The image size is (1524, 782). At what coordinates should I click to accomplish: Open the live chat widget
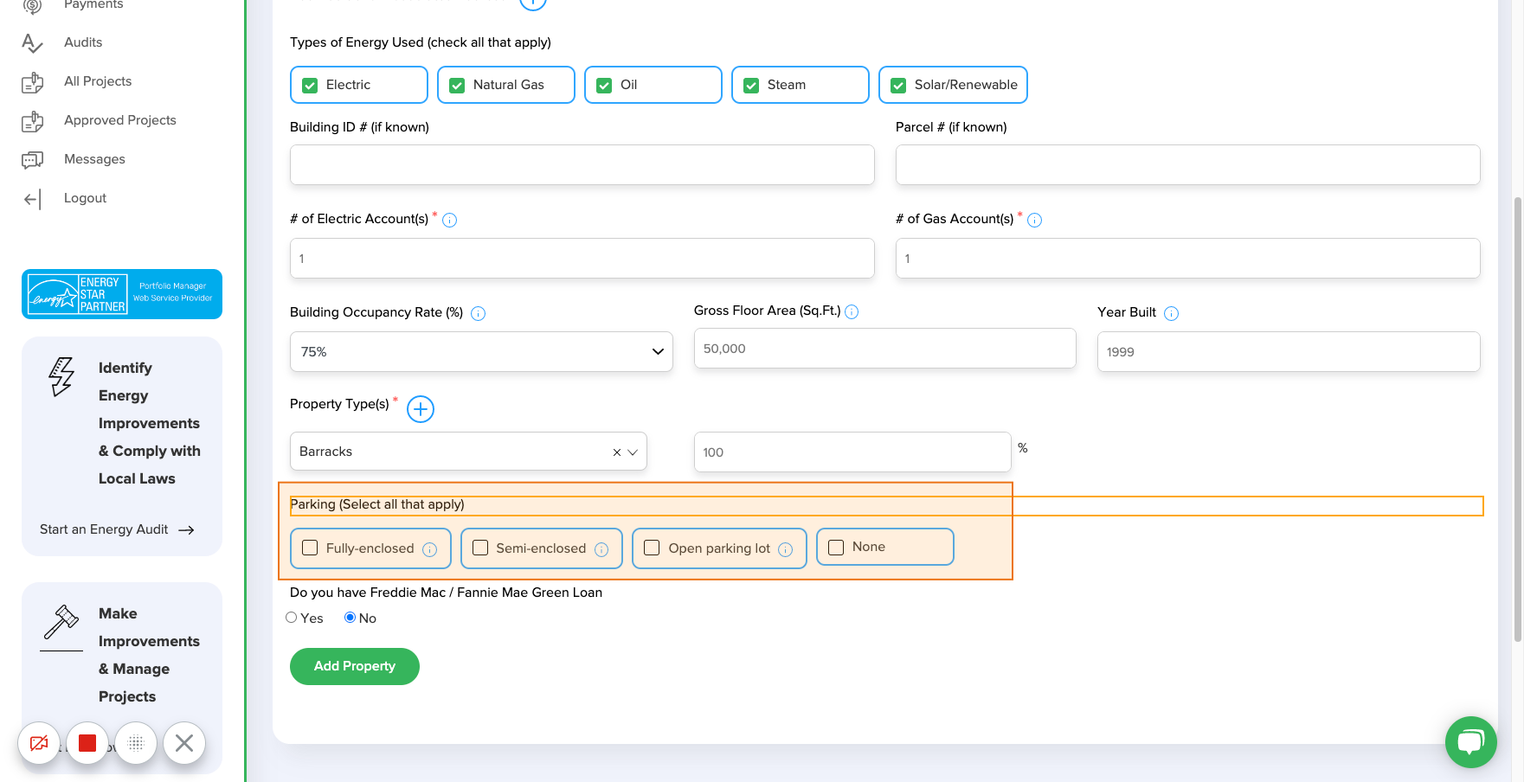[x=1471, y=742]
